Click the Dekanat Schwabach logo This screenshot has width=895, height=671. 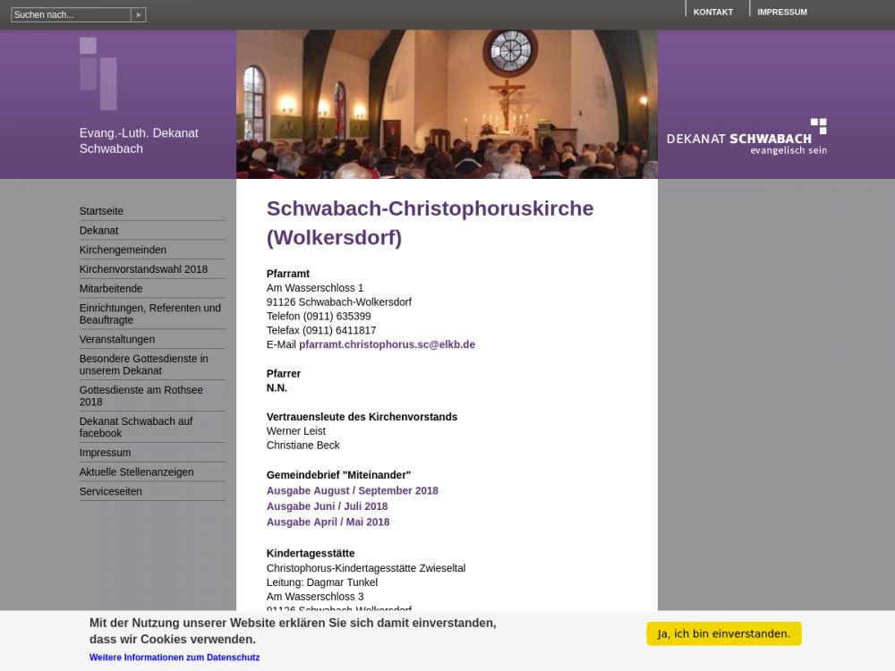click(746, 137)
